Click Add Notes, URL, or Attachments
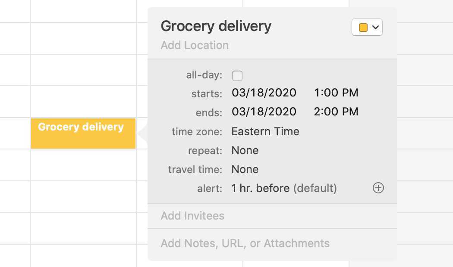Image resolution: width=453 pixels, height=267 pixels. pos(245,244)
